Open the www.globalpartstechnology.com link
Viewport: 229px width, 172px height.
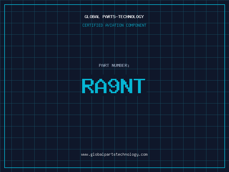tap(114, 154)
